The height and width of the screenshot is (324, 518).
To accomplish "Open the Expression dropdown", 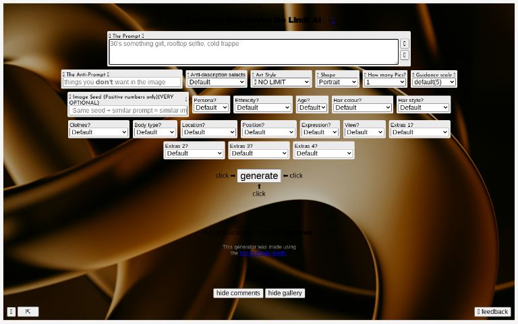I will click(320, 132).
